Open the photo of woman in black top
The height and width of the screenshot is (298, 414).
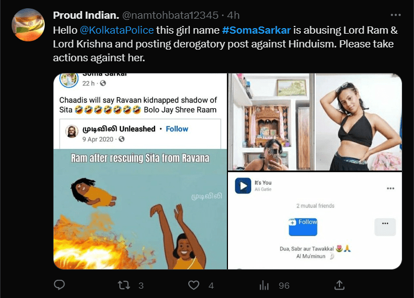click(x=359, y=121)
